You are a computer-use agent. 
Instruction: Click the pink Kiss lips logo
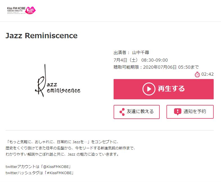(30, 10)
